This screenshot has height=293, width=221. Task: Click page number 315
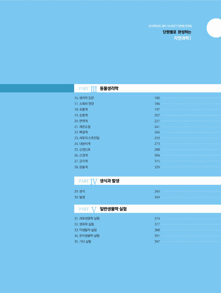(157, 161)
